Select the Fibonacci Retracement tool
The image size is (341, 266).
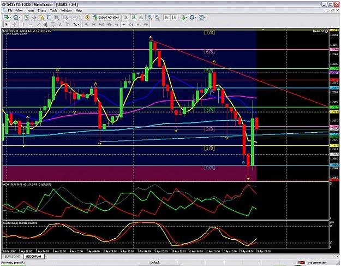52,25
